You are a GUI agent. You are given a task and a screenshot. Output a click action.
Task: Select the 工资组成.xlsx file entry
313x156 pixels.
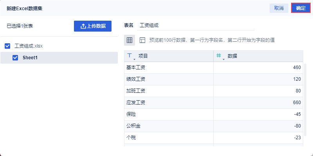29,46
